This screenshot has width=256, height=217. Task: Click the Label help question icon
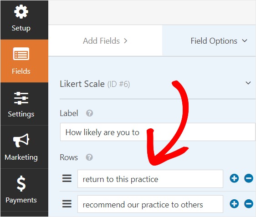(89, 113)
